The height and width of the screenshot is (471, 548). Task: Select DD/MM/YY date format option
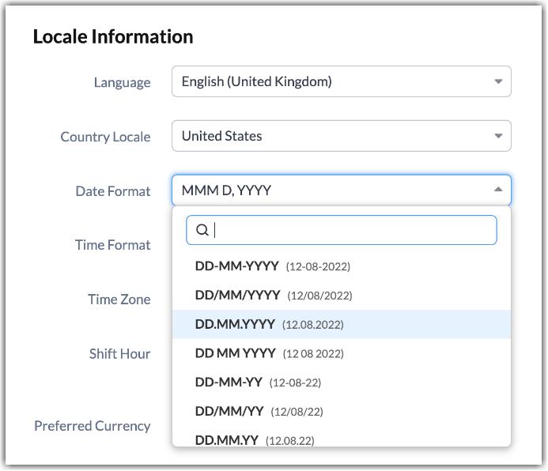pyautogui.click(x=341, y=411)
